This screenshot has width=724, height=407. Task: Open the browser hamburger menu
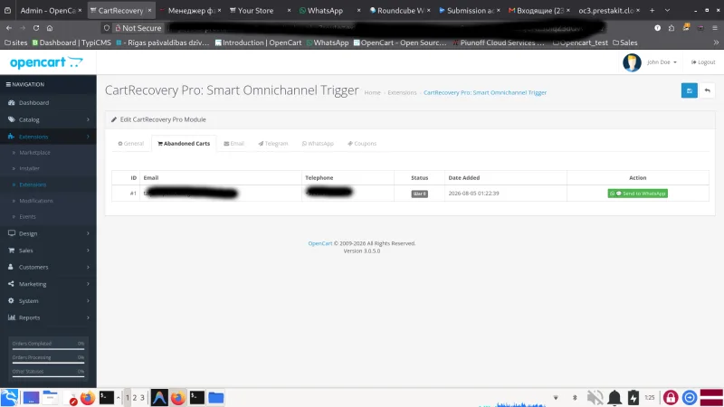coord(714,28)
